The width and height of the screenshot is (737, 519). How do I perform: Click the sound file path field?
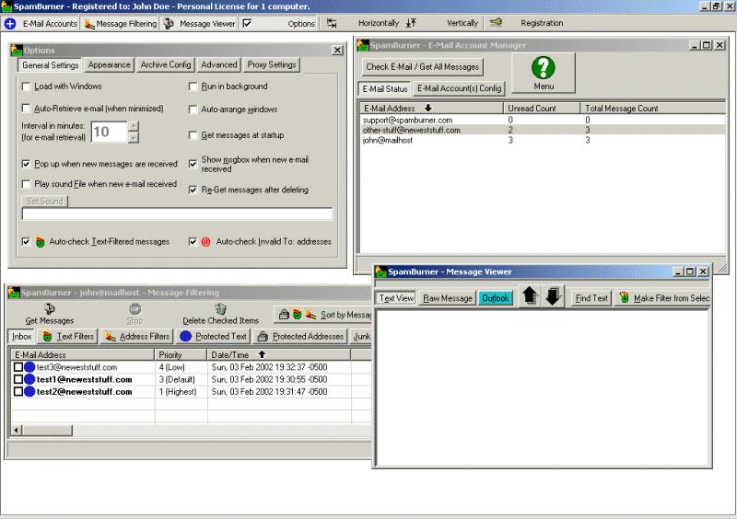[177, 214]
